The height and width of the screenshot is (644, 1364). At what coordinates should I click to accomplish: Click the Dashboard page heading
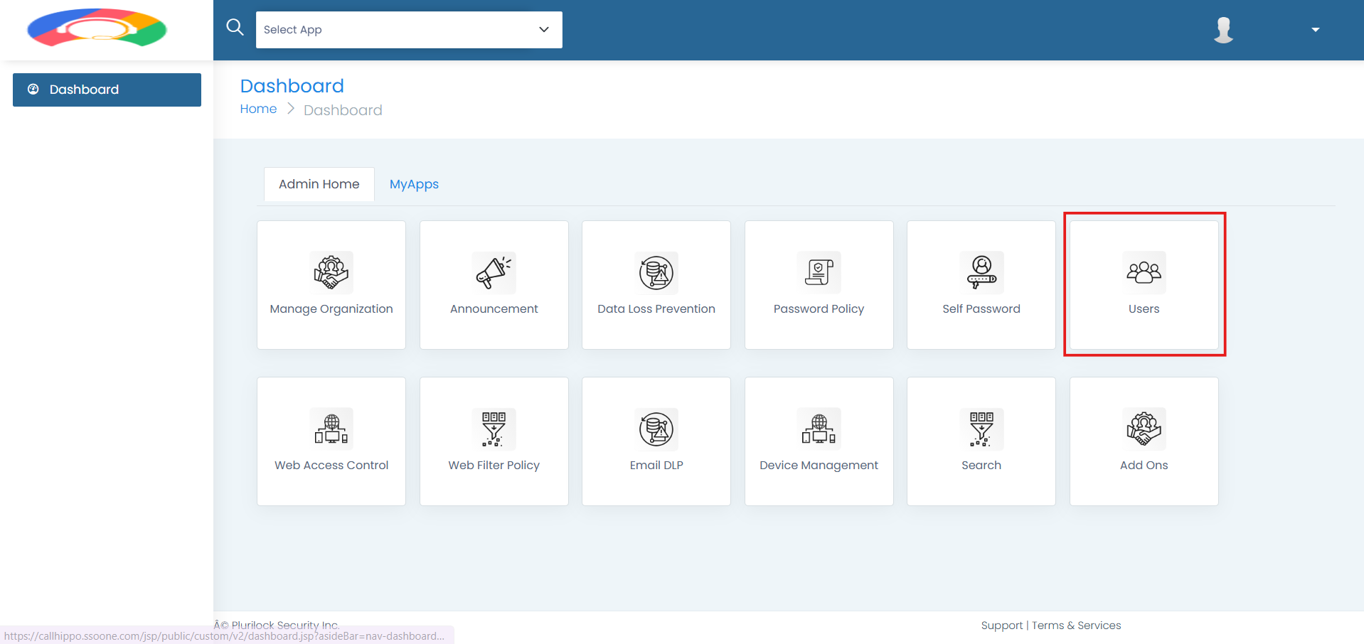coord(292,86)
